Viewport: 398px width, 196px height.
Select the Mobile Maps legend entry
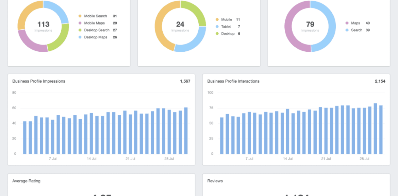pyautogui.click(x=95, y=23)
